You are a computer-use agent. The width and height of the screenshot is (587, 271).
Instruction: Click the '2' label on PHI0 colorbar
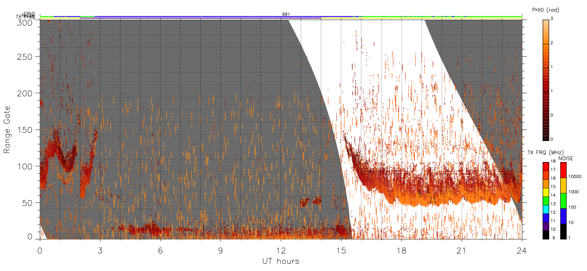[x=552, y=43]
